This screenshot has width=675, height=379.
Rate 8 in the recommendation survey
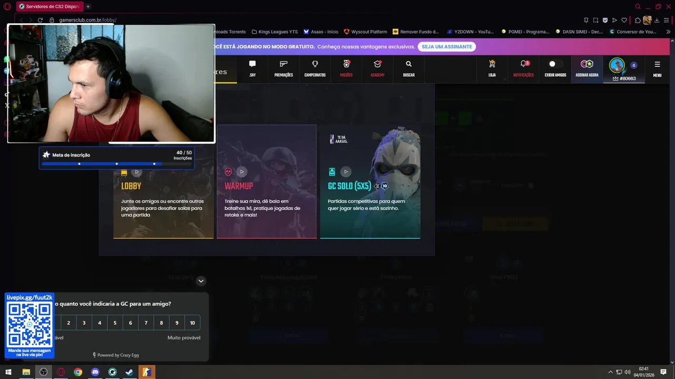pyautogui.click(x=161, y=323)
